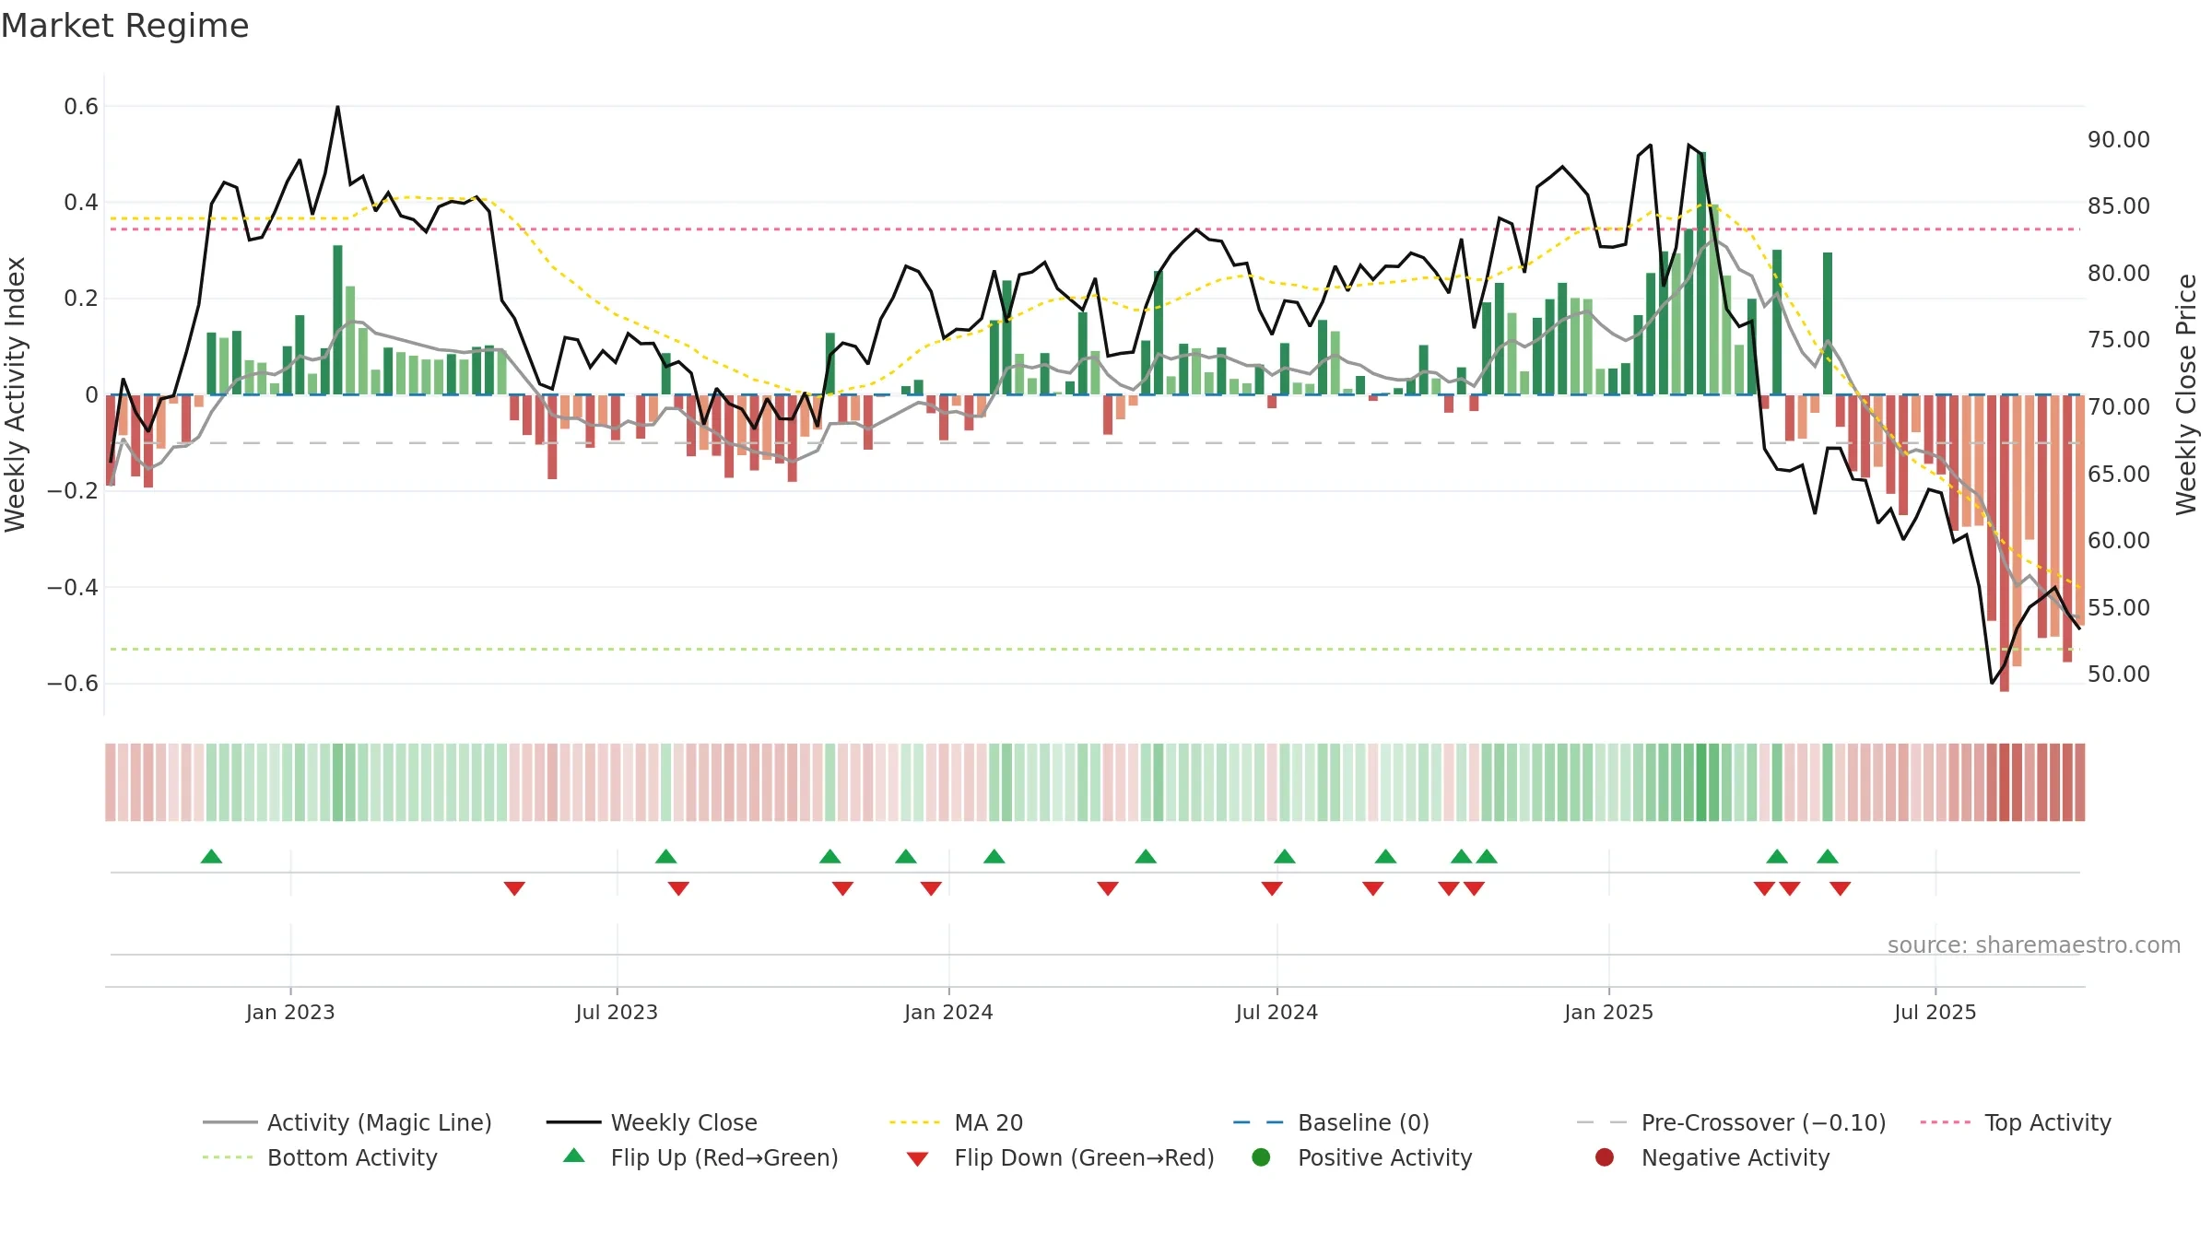Click the Bottom Activity legend entry

[320, 1157]
